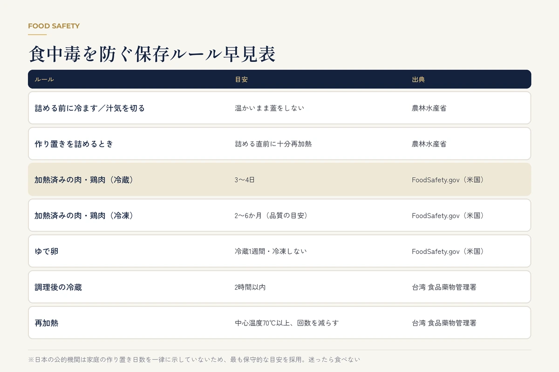559x372 pixels.
Task: Click the "目安" column header
Action: (241, 80)
